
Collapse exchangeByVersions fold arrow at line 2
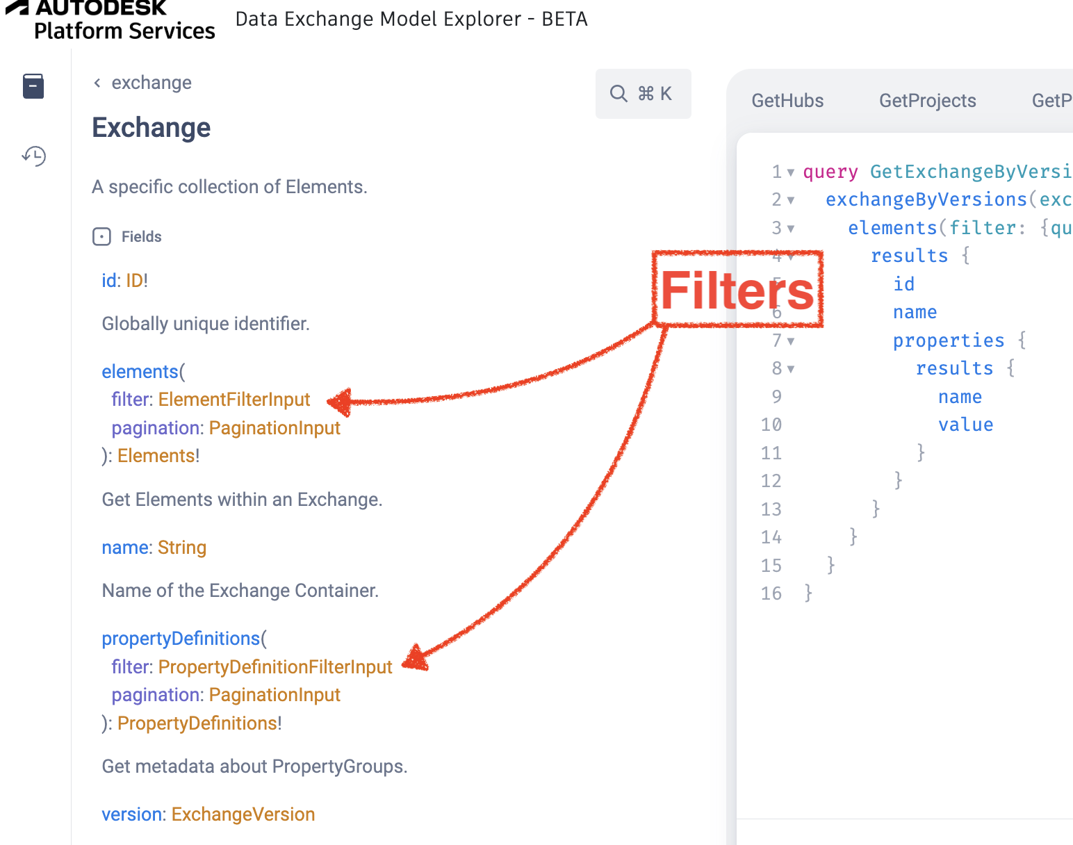point(791,200)
